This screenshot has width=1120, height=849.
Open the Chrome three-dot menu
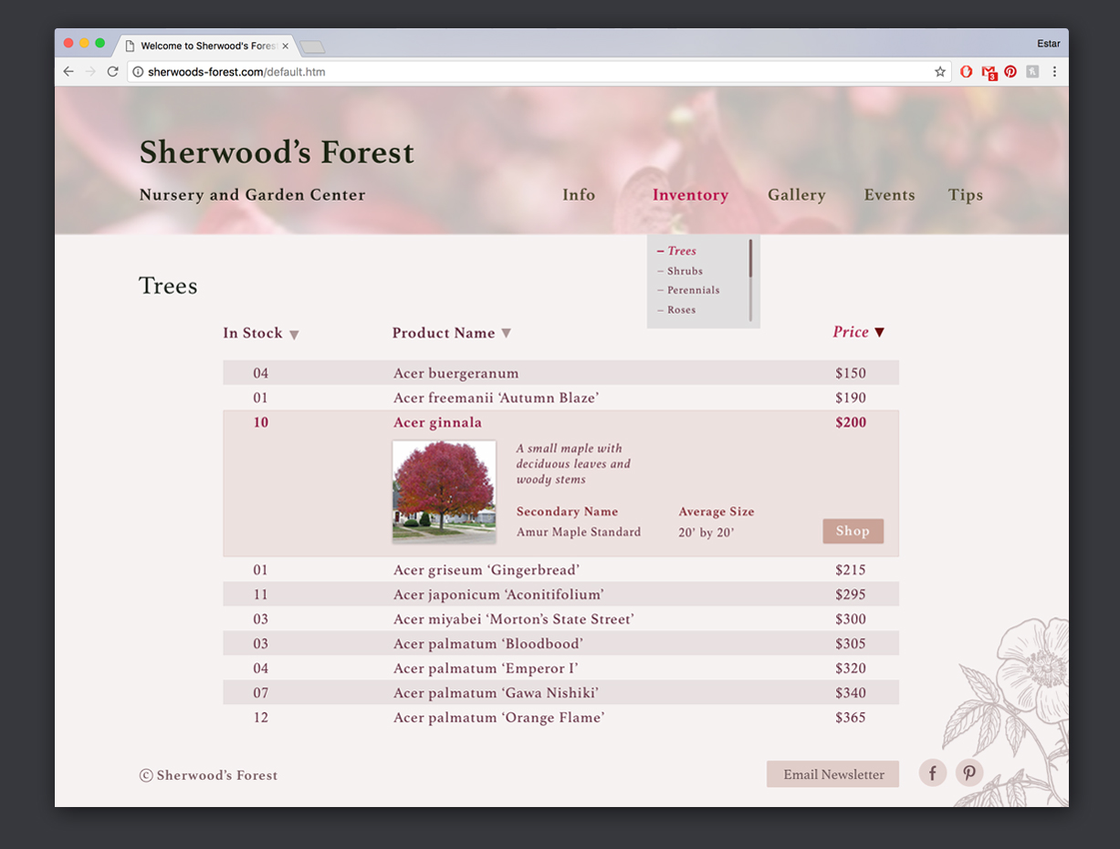coord(1054,72)
